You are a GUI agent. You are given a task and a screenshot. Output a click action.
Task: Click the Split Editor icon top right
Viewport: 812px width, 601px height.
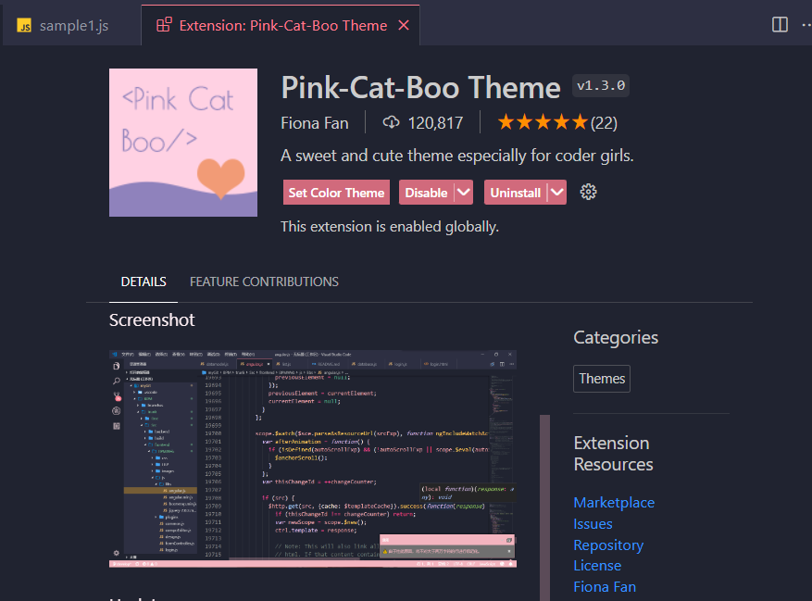[x=779, y=25]
